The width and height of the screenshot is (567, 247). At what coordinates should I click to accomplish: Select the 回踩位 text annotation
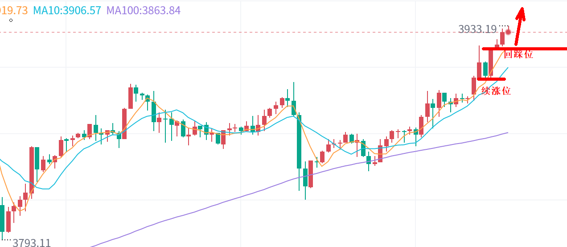(x=518, y=55)
